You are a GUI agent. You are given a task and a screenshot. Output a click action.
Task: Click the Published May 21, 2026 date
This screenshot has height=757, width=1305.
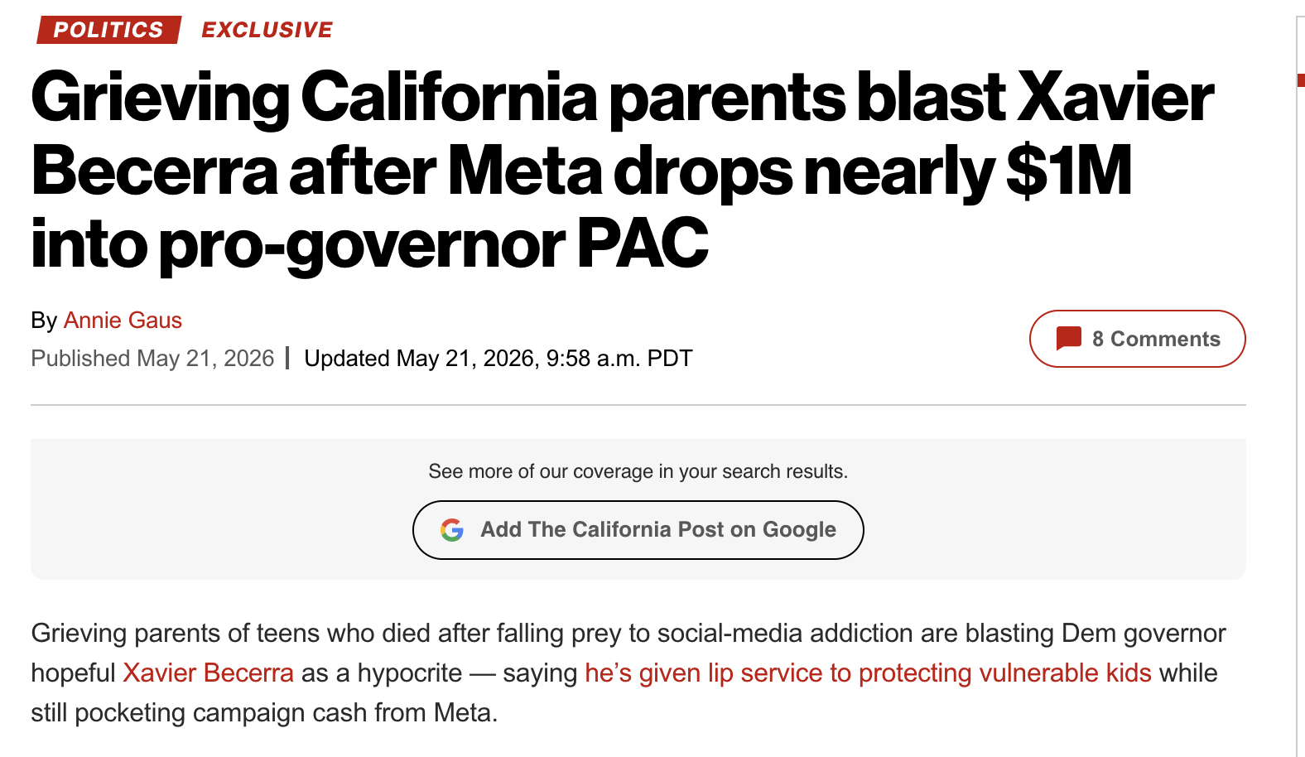(152, 359)
